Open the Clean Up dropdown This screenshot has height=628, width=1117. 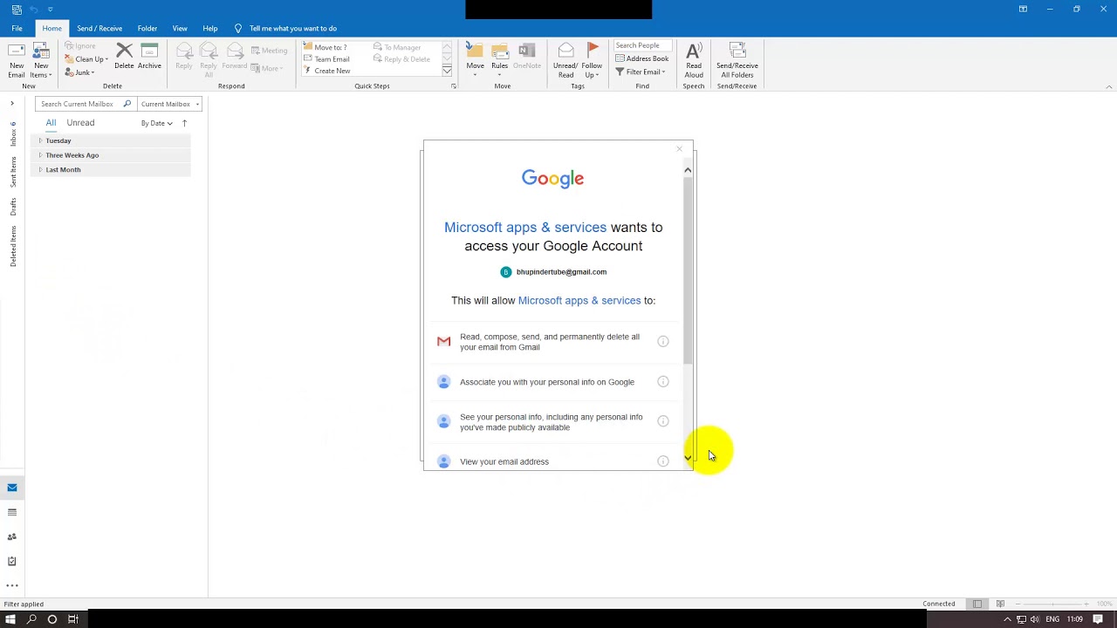tap(86, 59)
